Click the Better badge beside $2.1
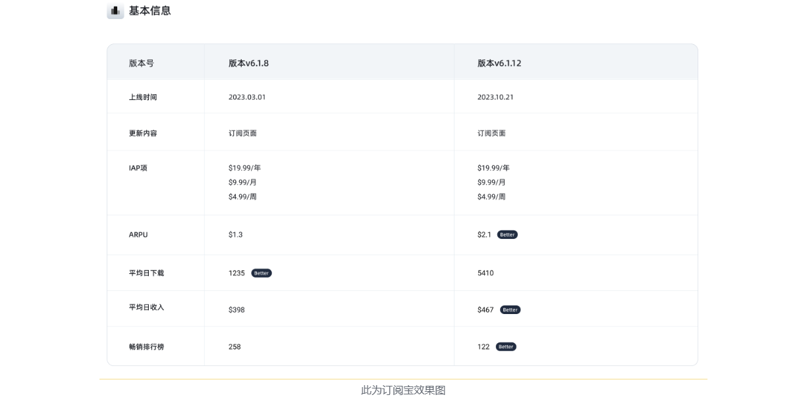801x397 pixels. click(507, 235)
